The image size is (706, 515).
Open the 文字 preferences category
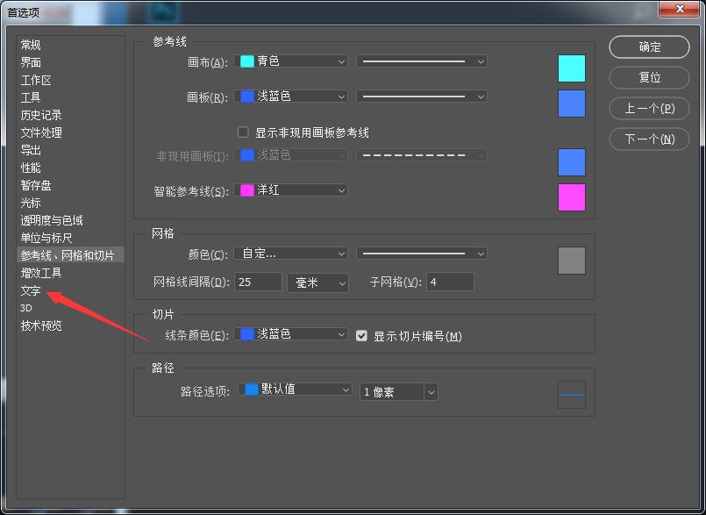[x=31, y=290]
